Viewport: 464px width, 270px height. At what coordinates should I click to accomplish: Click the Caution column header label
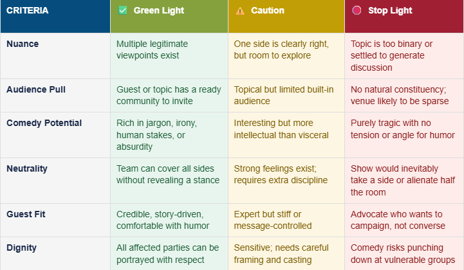(x=268, y=10)
